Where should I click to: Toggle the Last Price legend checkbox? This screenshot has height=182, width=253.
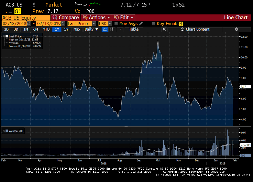coord(7,36)
